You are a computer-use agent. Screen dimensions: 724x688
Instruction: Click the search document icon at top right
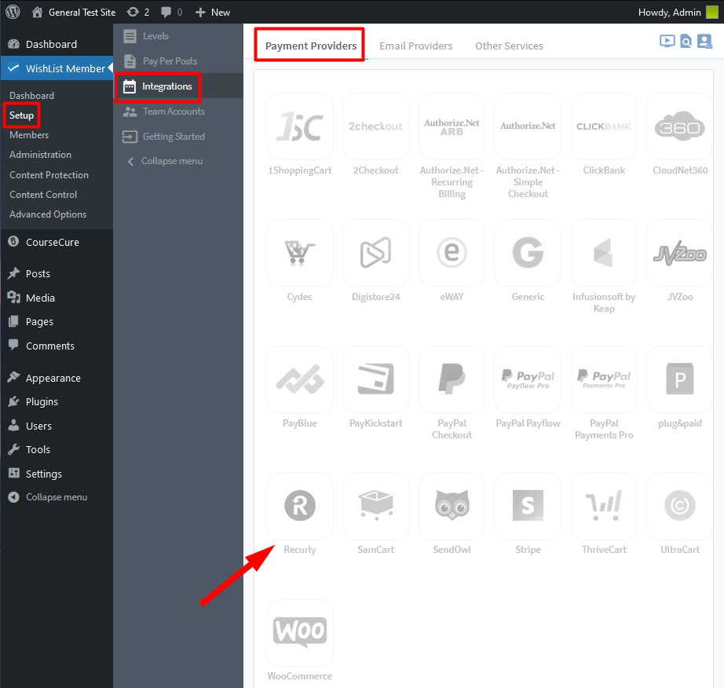pyautogui.click(x=686, y=41)
